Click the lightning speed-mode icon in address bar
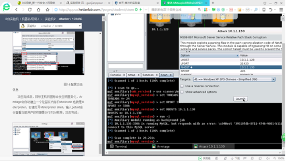The width and height of the screenshot is (287, 161). 140,10
